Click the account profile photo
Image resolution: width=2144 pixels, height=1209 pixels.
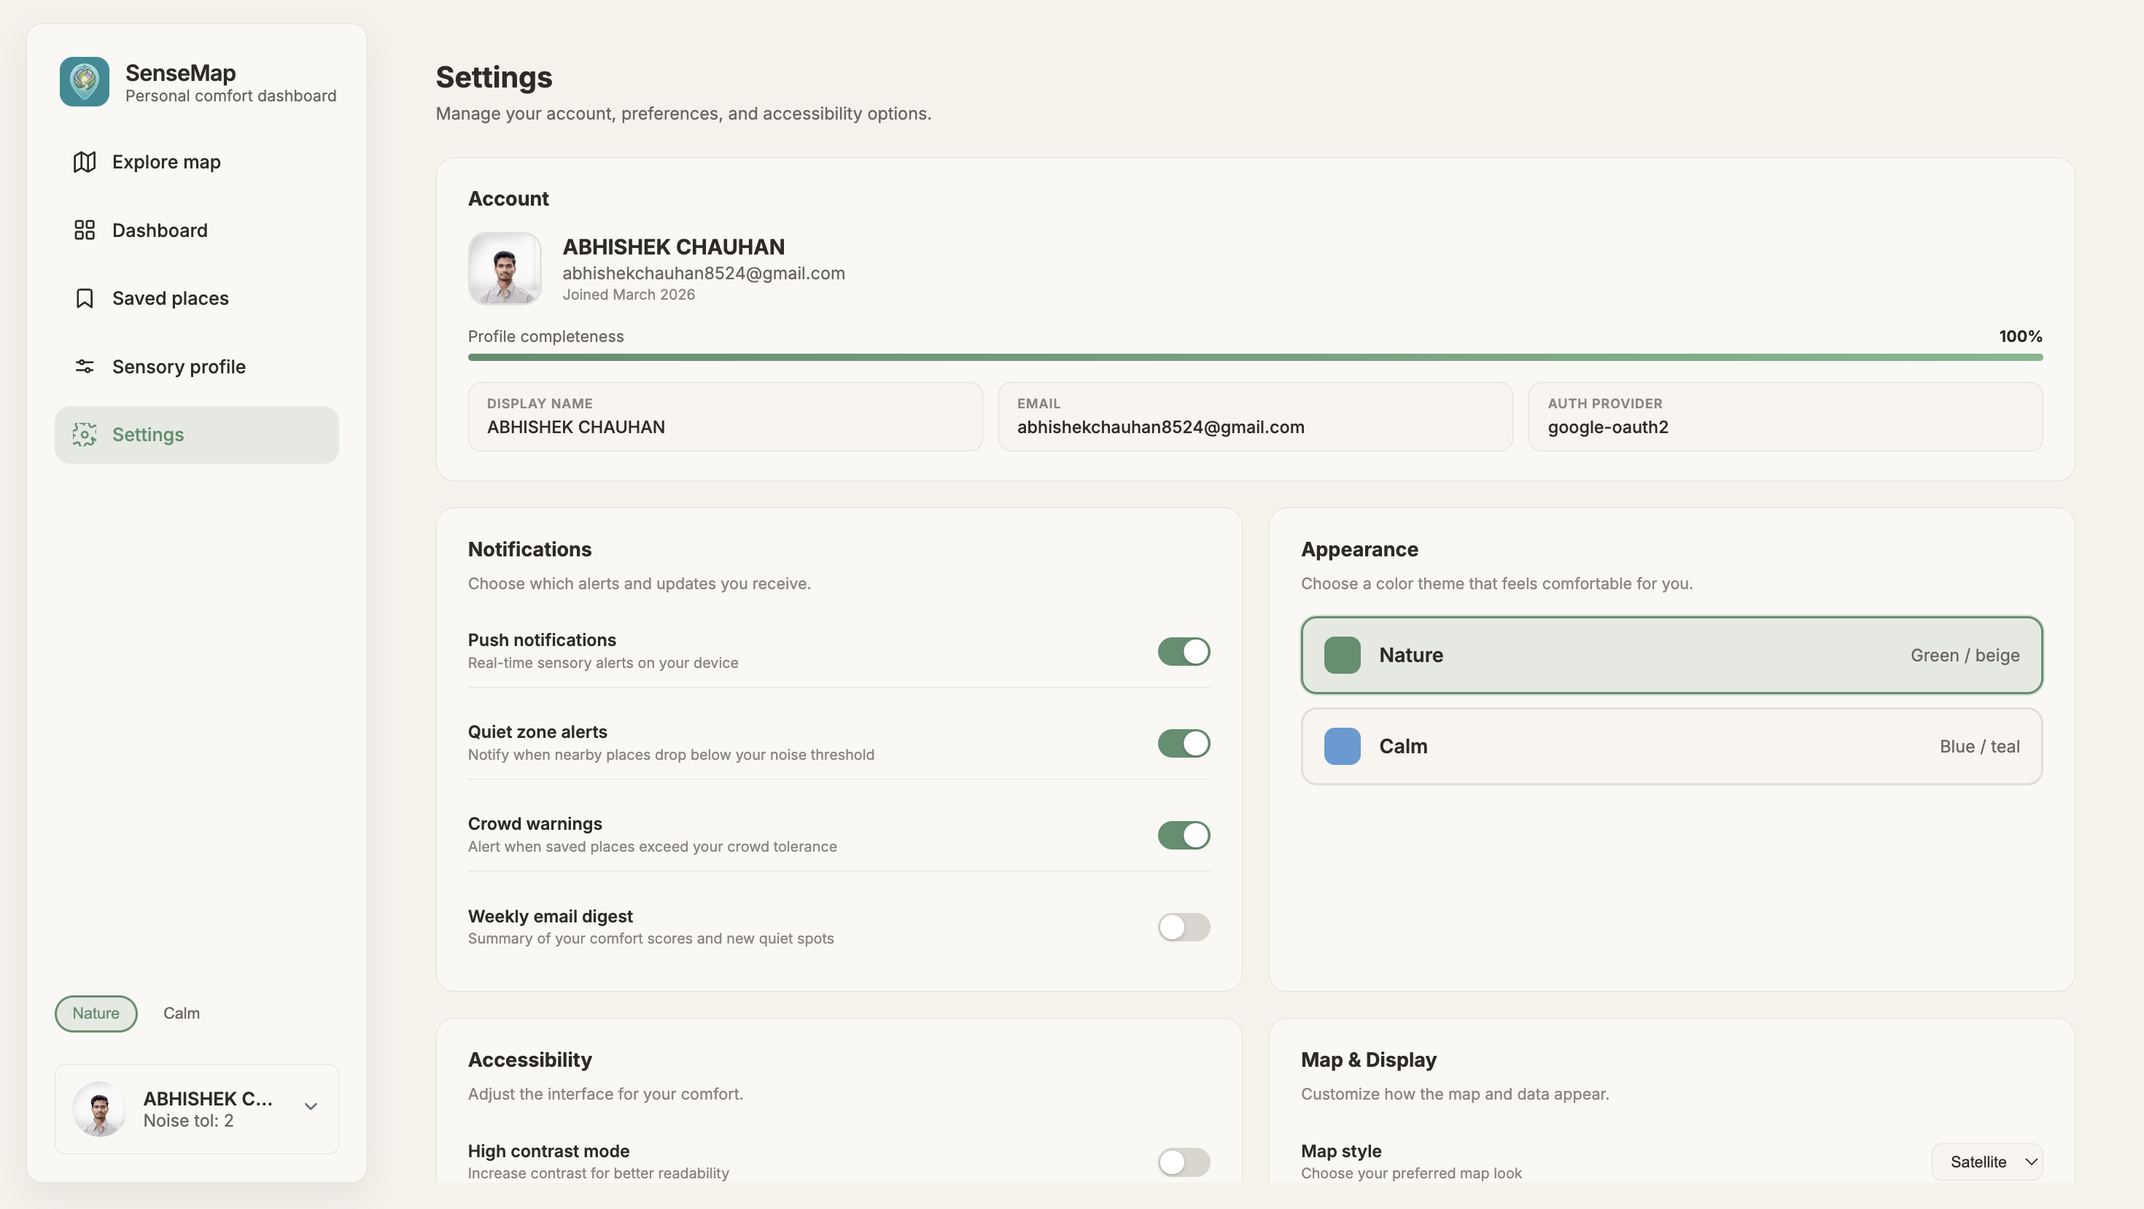505,268
